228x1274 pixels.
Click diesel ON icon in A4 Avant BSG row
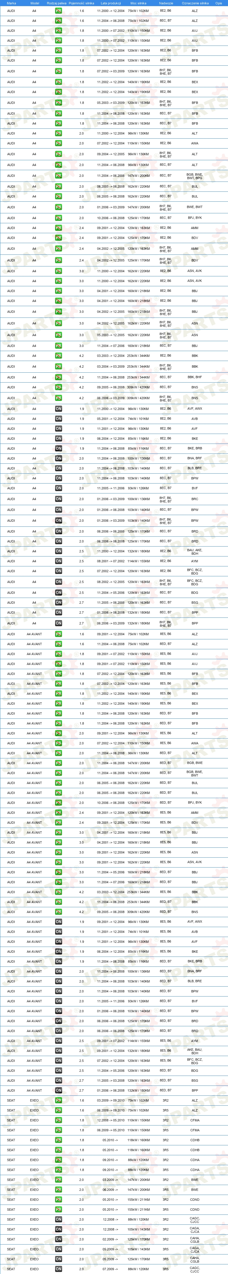coord(58,1081)
